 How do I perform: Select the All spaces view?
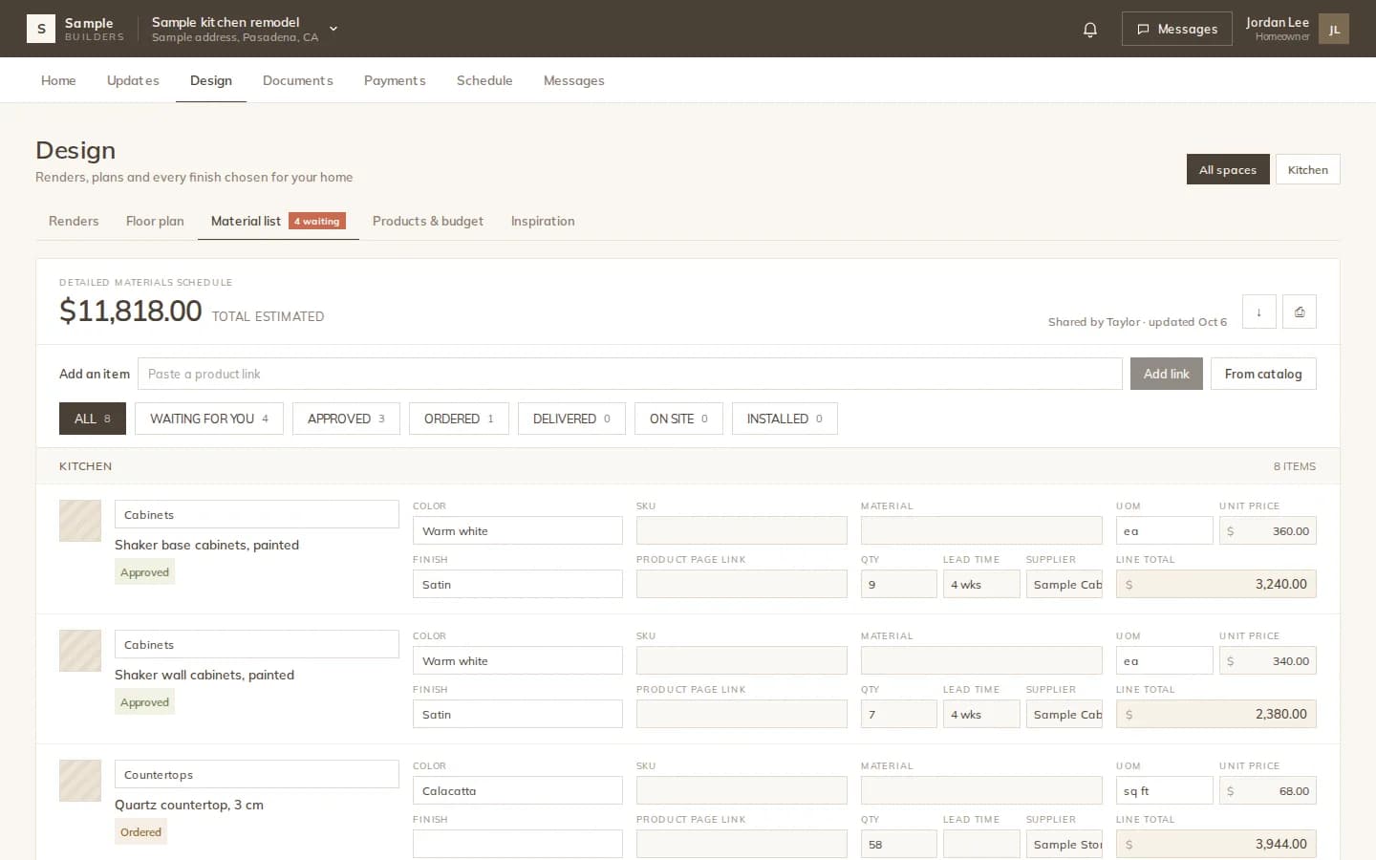tap(1228, 169)
